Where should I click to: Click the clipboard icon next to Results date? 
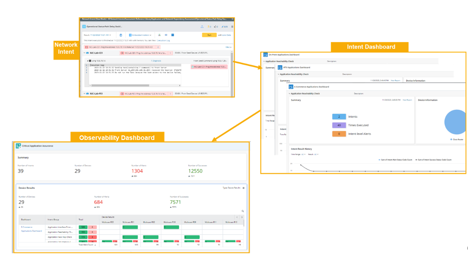coord(121,35)
